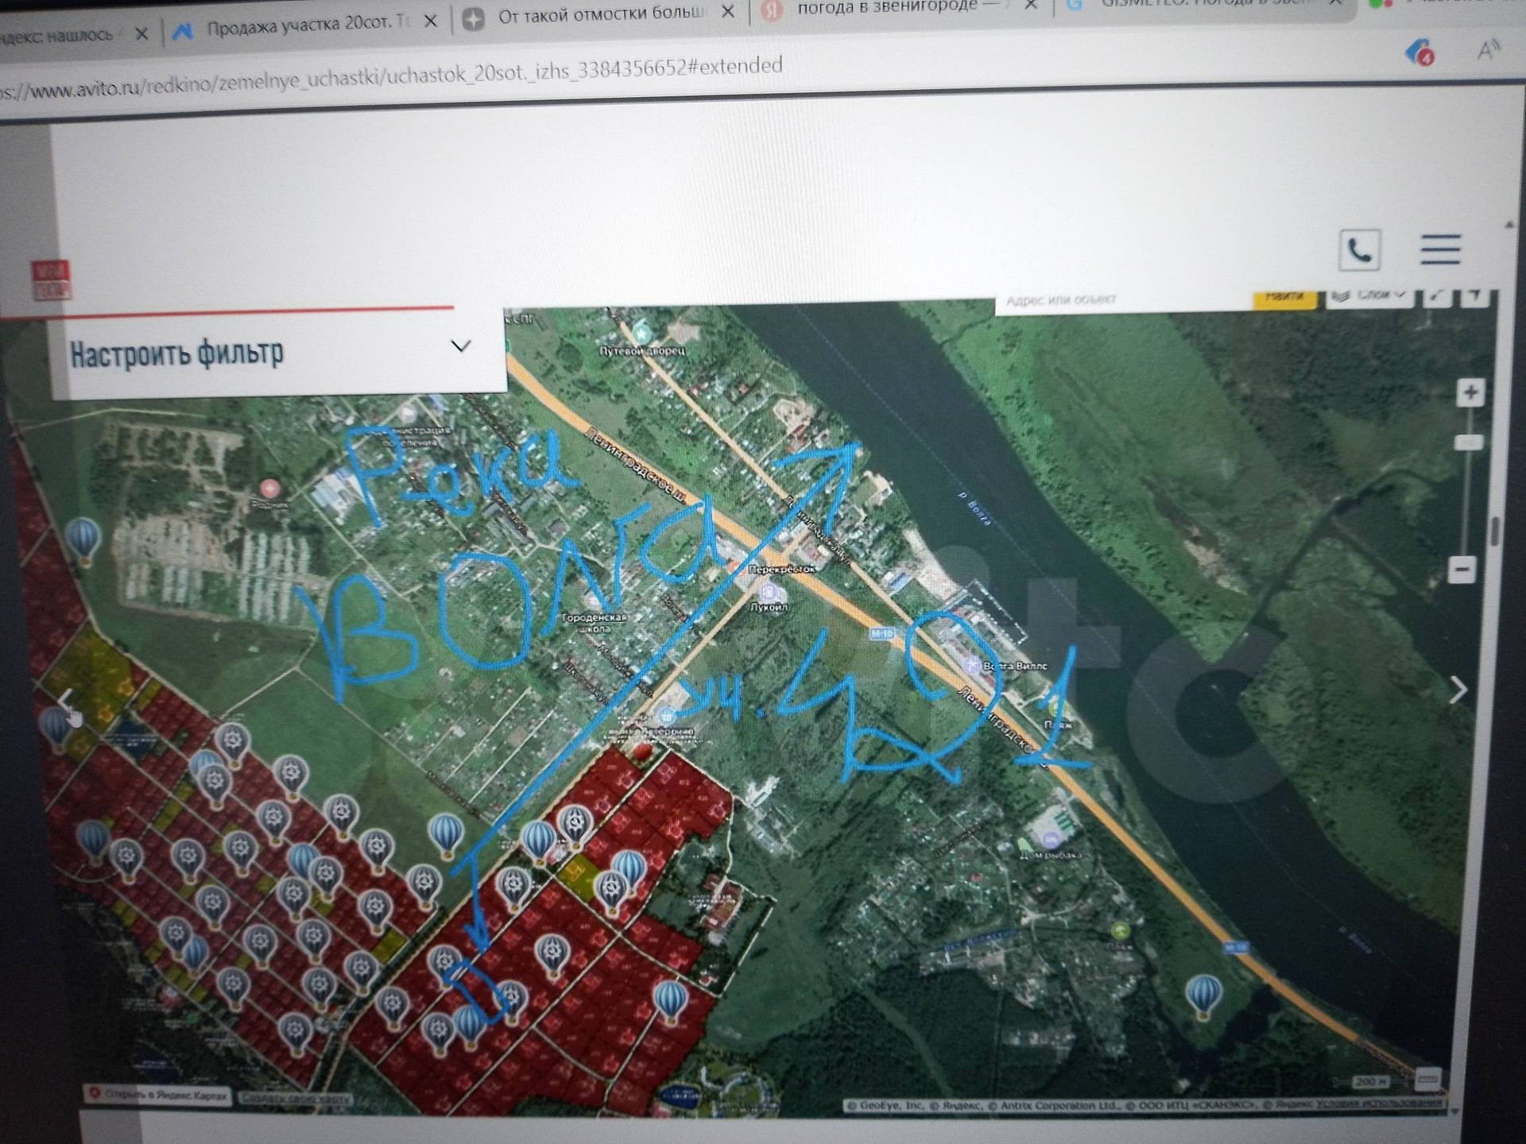Go to next photo with right chevron
This screenshot has width=1526, height=1144.
(x=1458, y=690)
